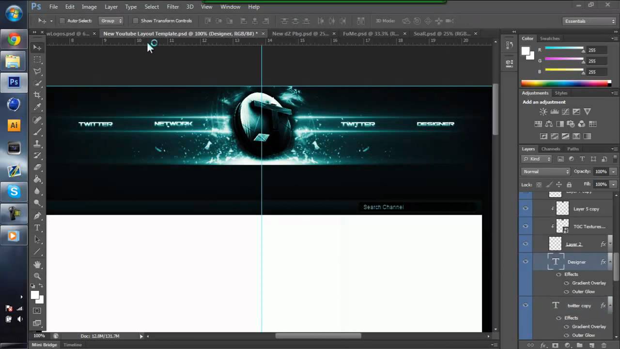Collapse effects on twitter copy layer
The image size is (620, 349).
click(x=609, y=305)
